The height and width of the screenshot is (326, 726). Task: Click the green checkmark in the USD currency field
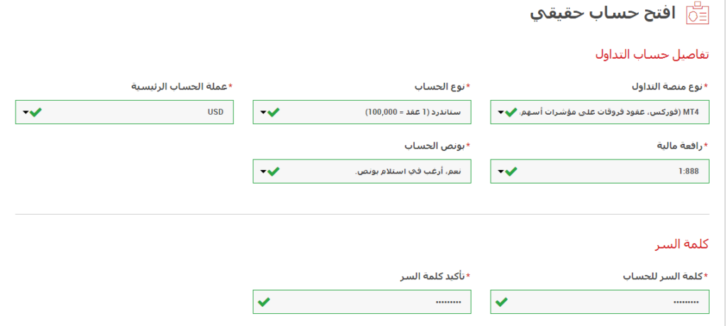tap(36, 112)
